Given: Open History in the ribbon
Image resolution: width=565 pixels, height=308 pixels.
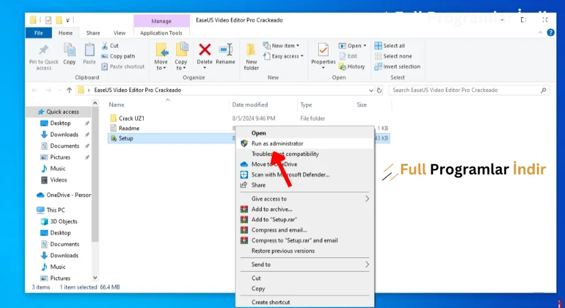Looking at the screenshot, I should pyautogui.click(x=352, y=67).
